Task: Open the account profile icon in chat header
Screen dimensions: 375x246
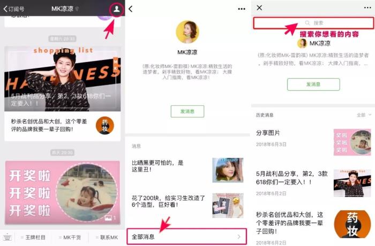Action: click(x=116, y=9)
